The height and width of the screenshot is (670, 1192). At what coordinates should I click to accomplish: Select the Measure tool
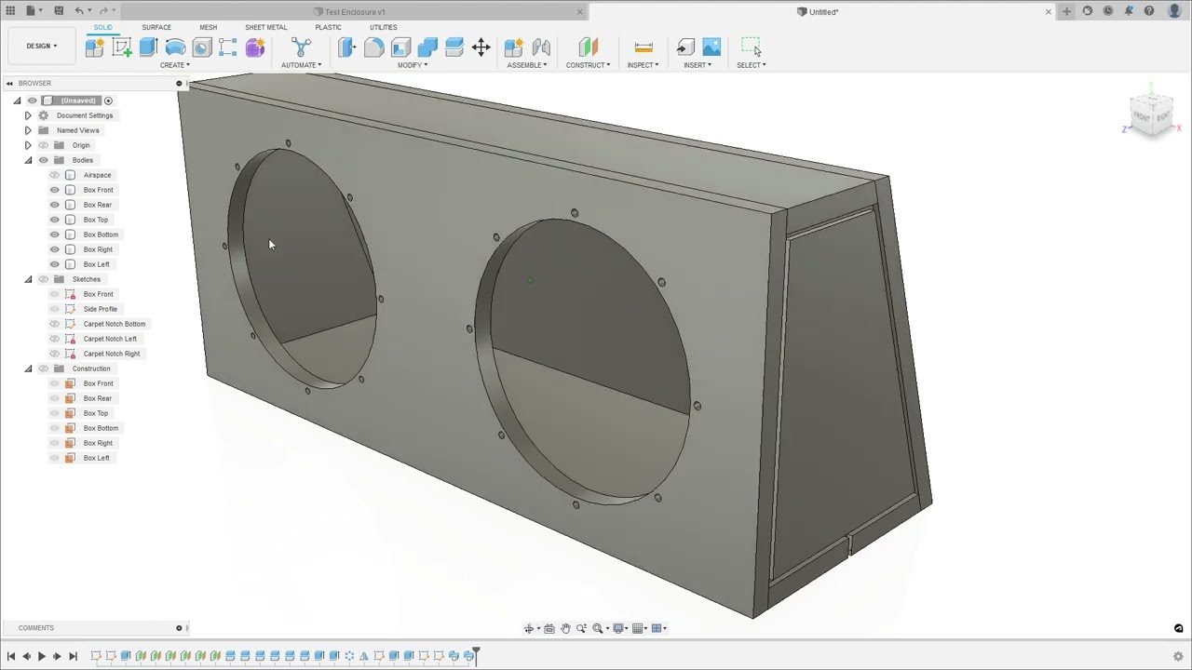[643, 47]
